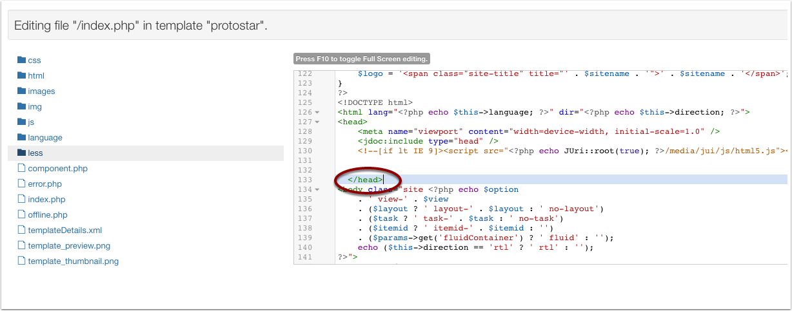Screen dimensions: 792x311
Task: Click the error.php file icon
Action: (21, 184)
